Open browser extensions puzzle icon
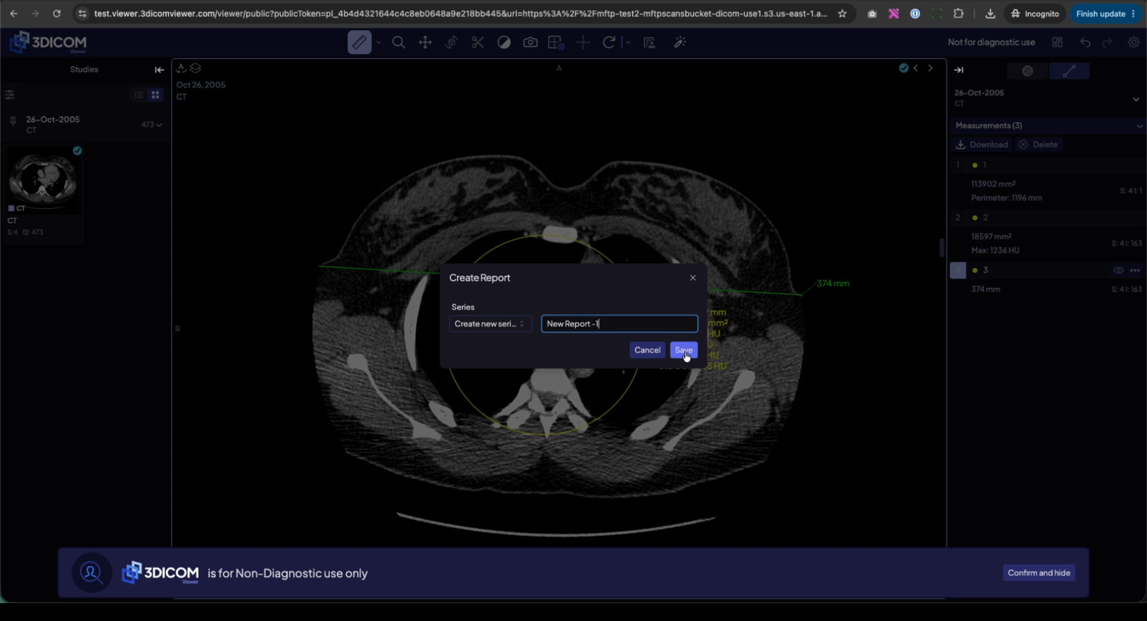1147x621 pixels. coord(959,14)
